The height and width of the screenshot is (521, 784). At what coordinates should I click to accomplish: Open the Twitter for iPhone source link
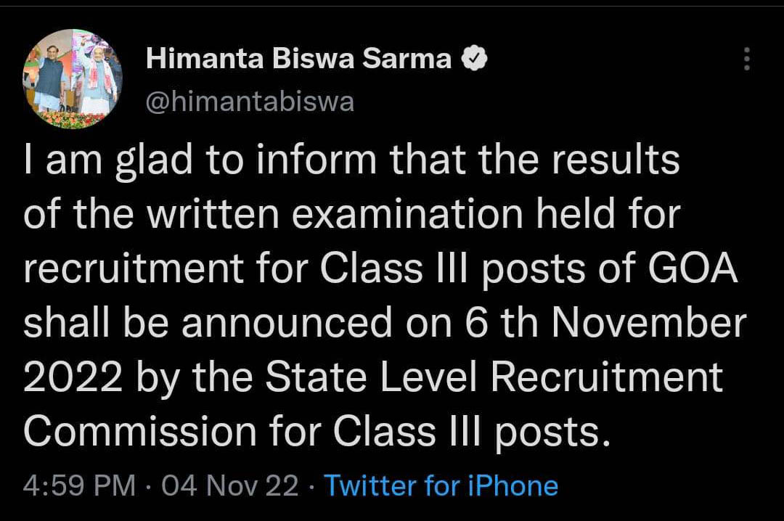coord(441,485)
